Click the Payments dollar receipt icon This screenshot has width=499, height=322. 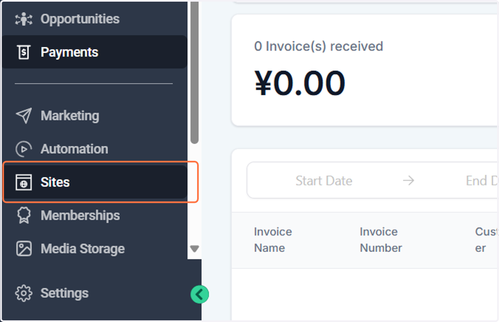24,52
